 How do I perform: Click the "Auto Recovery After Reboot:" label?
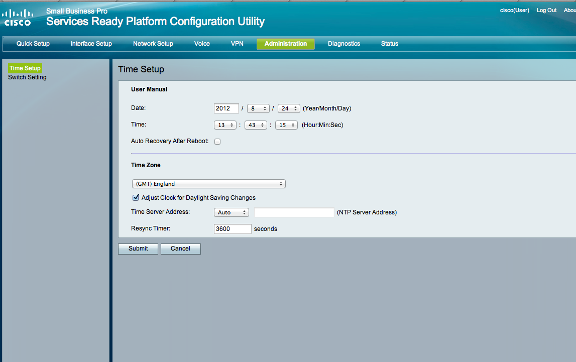pos(170,141)
